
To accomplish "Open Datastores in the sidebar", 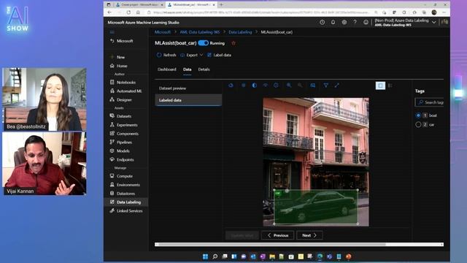I will [x=123, y=193].
